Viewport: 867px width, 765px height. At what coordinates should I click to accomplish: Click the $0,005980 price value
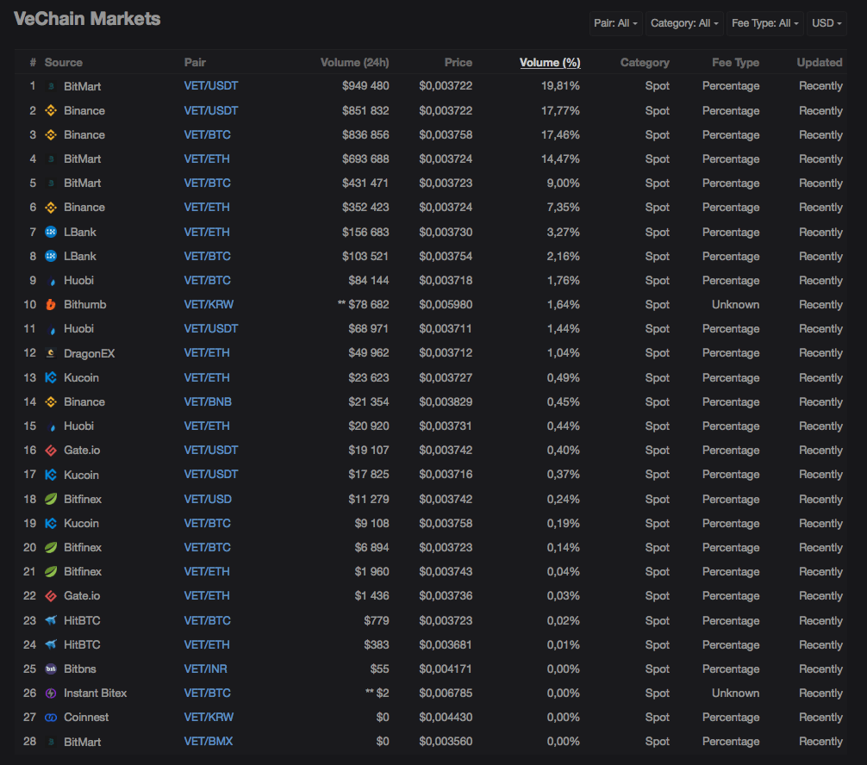pos(446,305)
